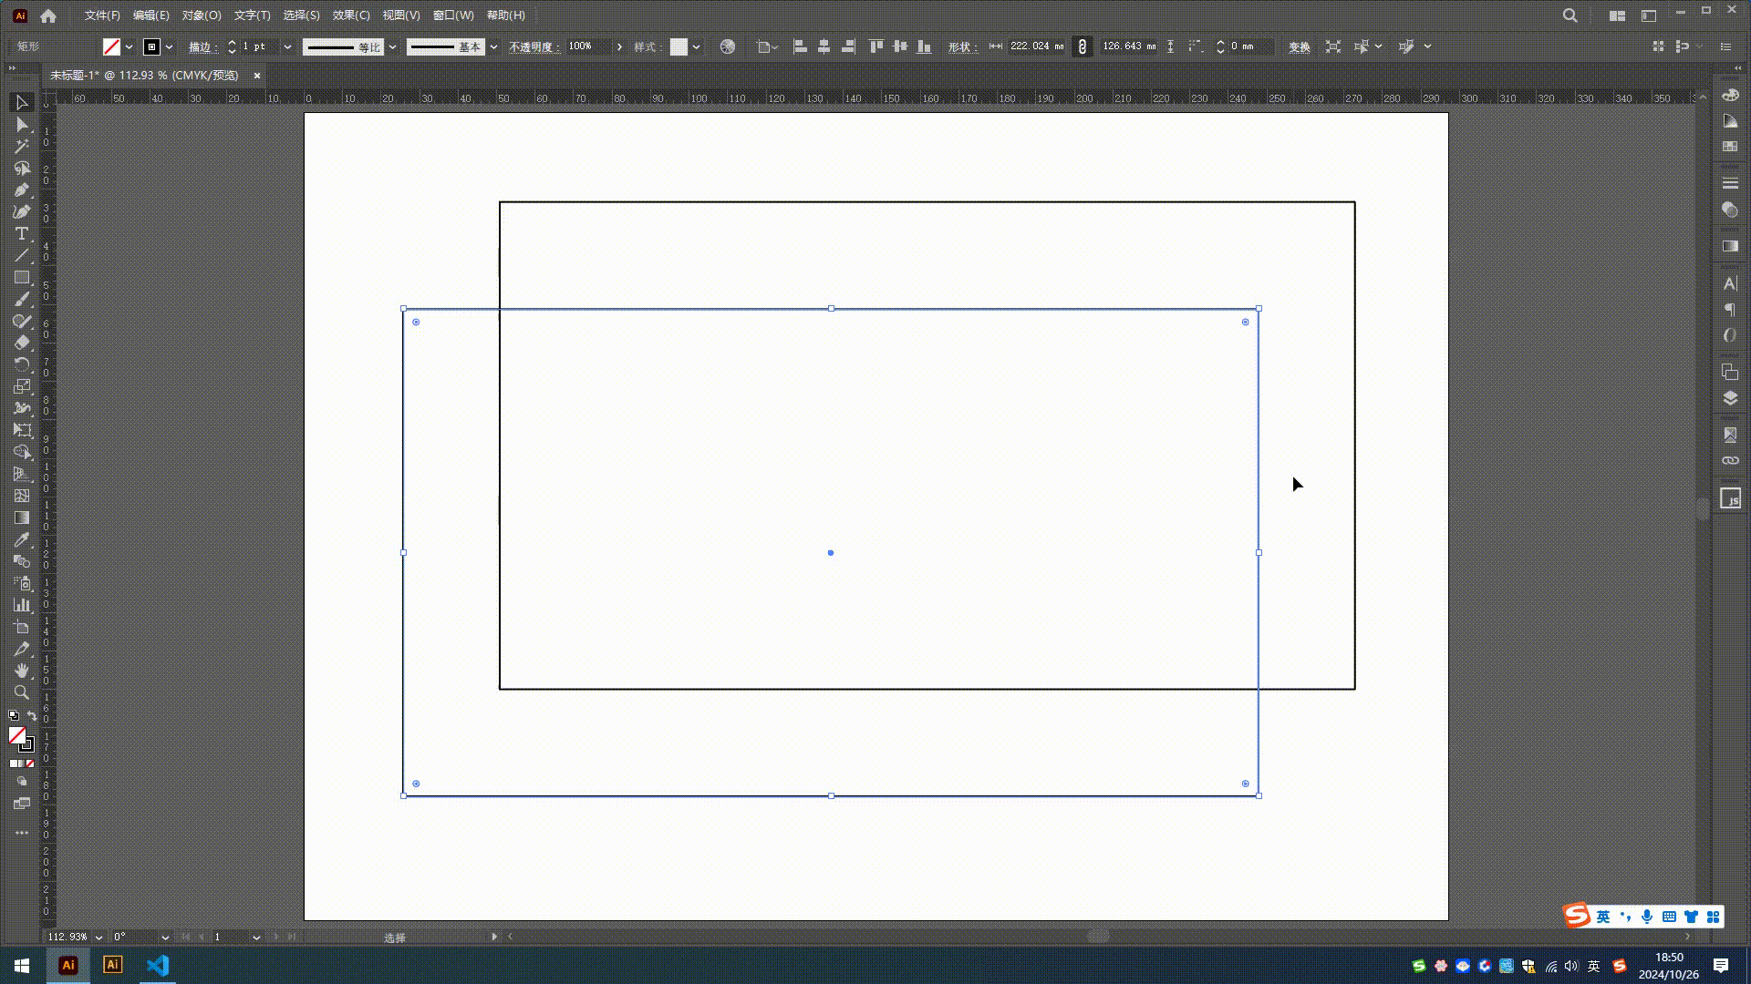Click the fill box in the toolbox
Screen dimensions: 1751x984
pos(16,735)
